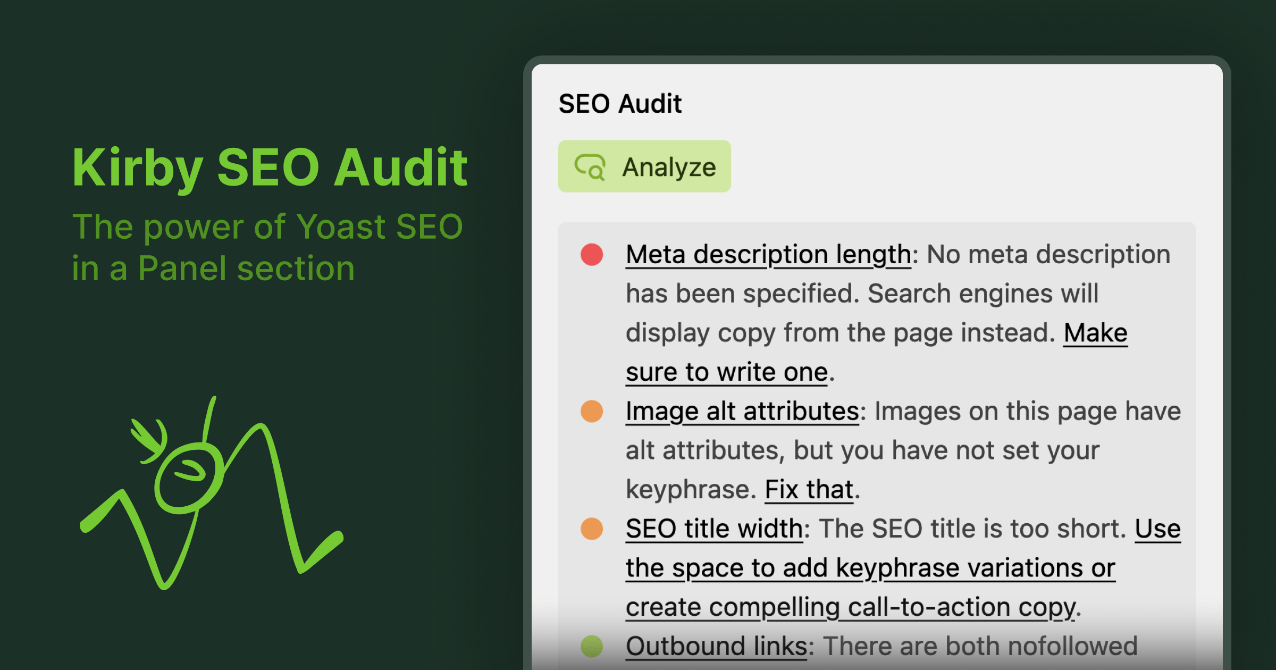
Task: Follow the 'Fix that' link
Action: click(808, 489)
